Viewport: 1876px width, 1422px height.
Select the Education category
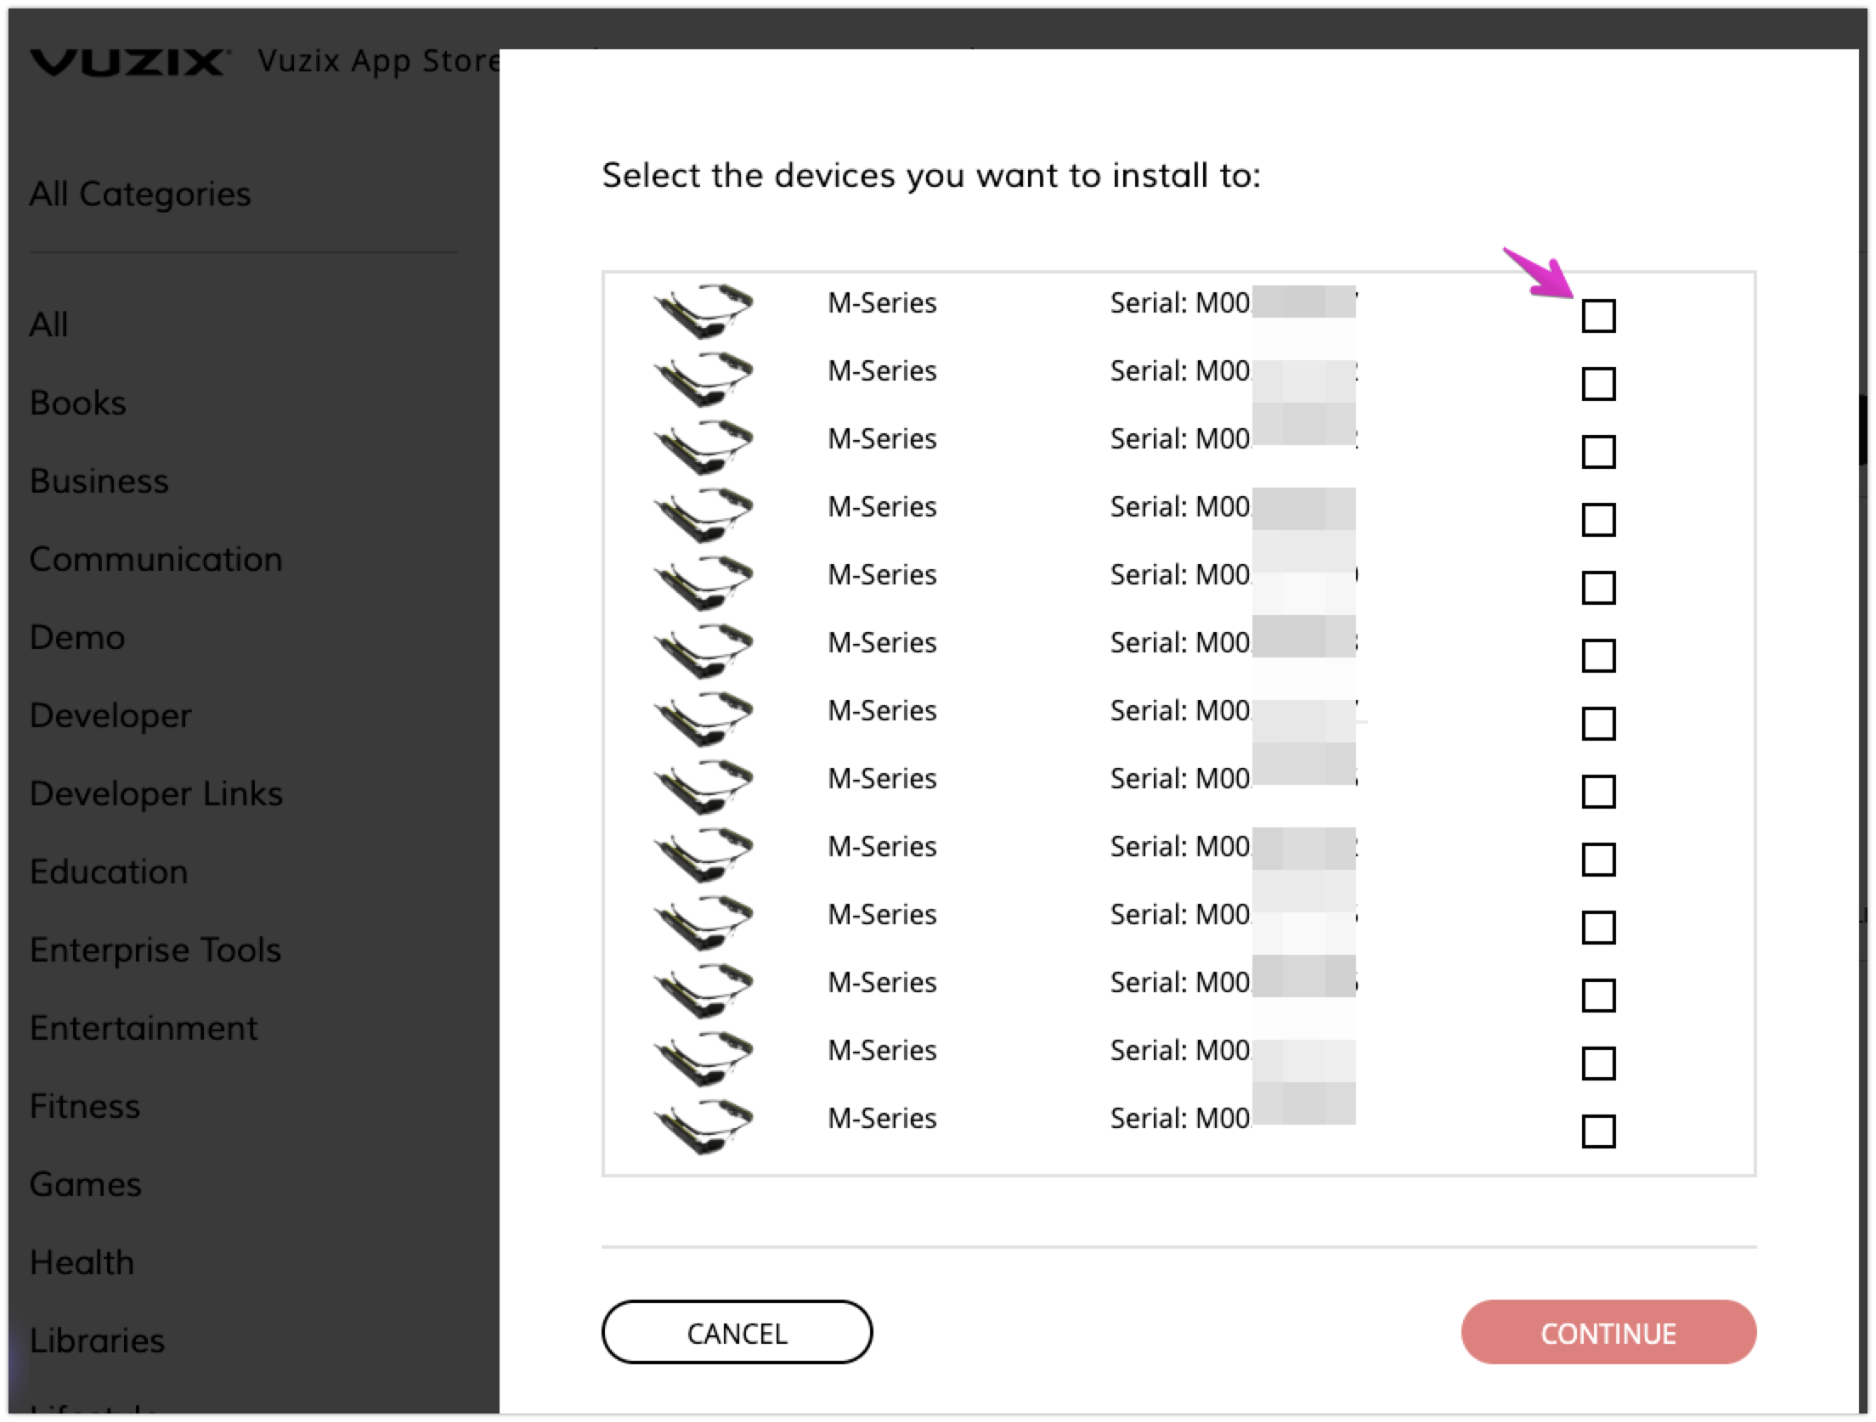pyautogui.click(x=109, y=872)
